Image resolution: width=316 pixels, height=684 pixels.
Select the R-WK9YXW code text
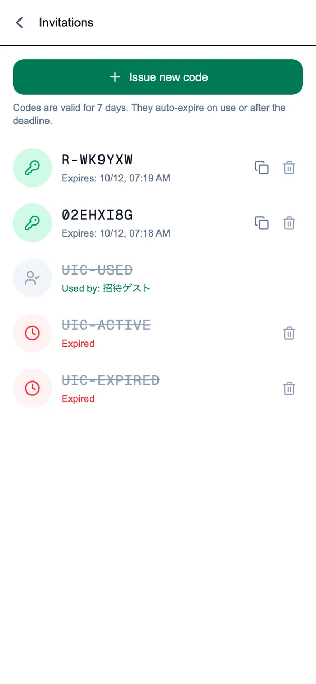tap(97, 160)
